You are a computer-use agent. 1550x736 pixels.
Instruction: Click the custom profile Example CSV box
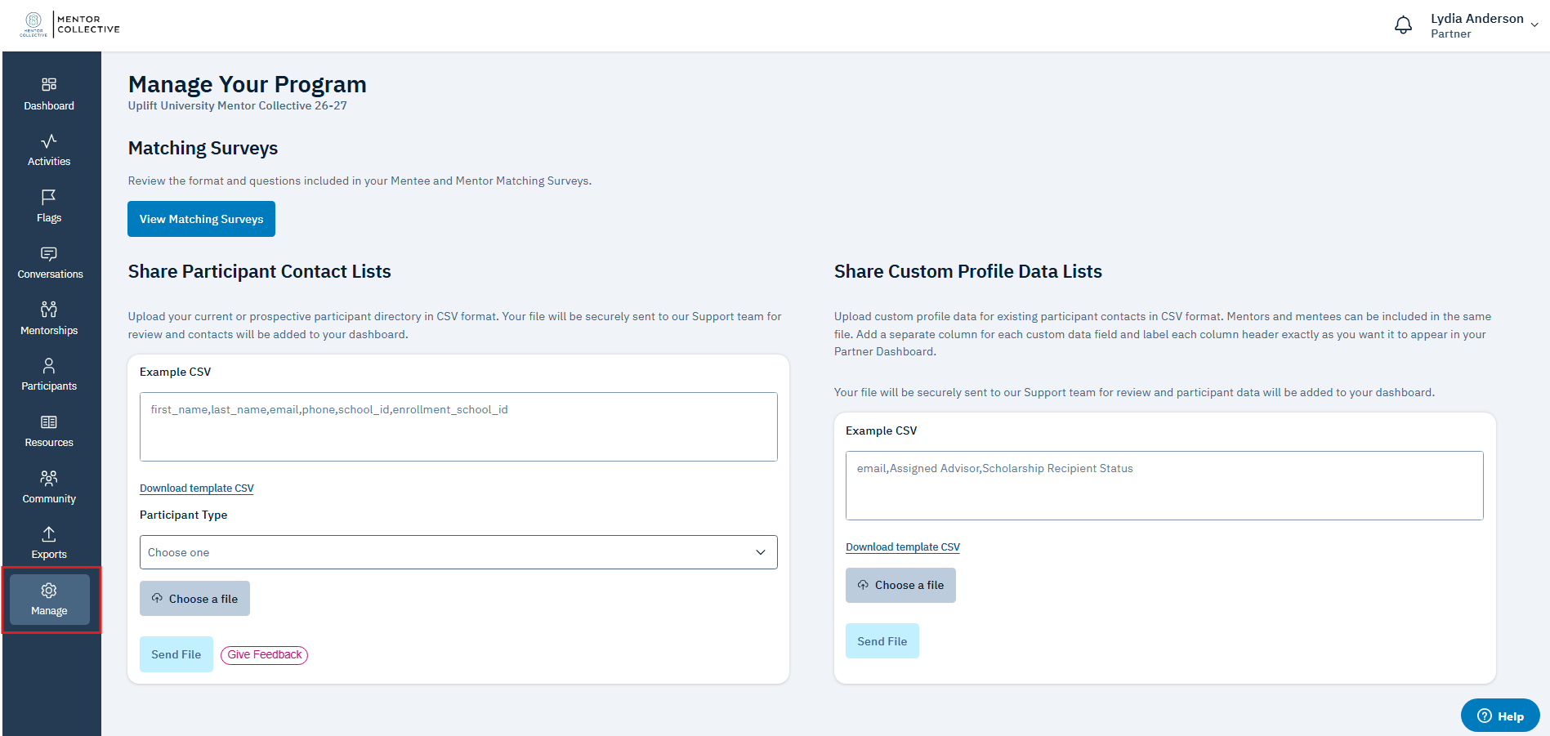pyautogui.click(x=1164, y=485)
